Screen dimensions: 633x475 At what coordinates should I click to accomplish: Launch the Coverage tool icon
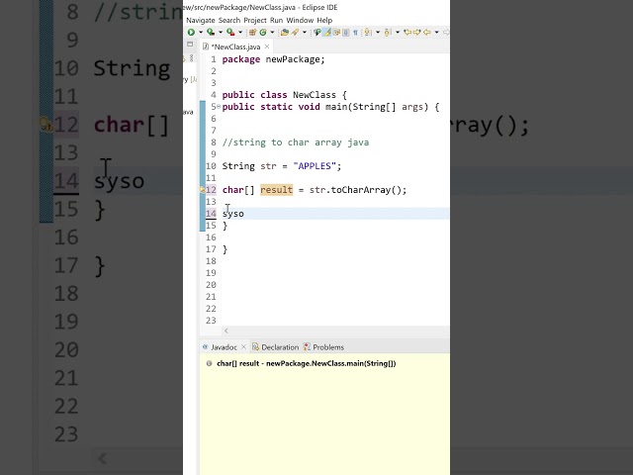pyautogui.click(x=211, y=32)
